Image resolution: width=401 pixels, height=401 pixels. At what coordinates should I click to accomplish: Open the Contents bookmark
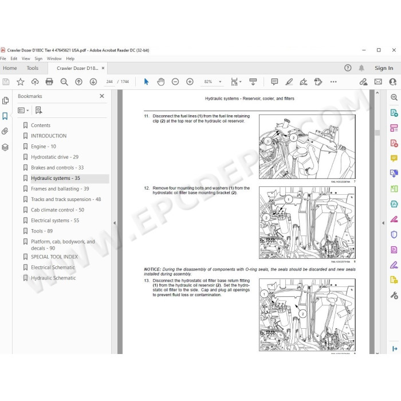(x=41, y=125)
